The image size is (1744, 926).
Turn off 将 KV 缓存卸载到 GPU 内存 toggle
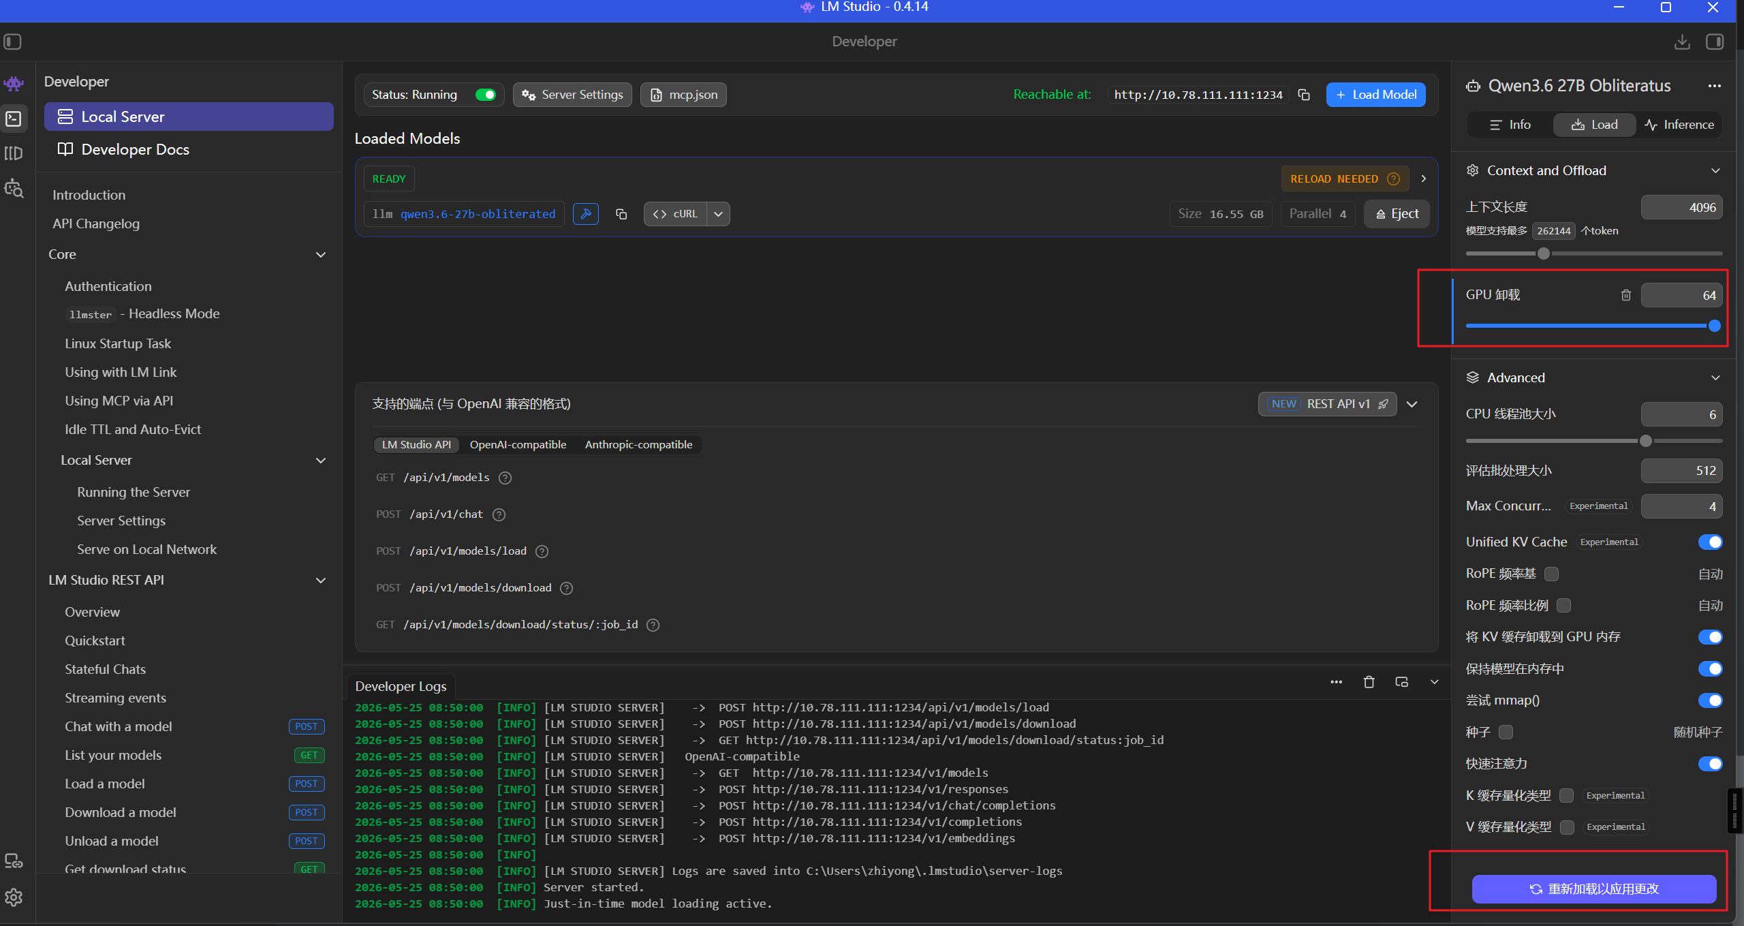click(1710, 636)
